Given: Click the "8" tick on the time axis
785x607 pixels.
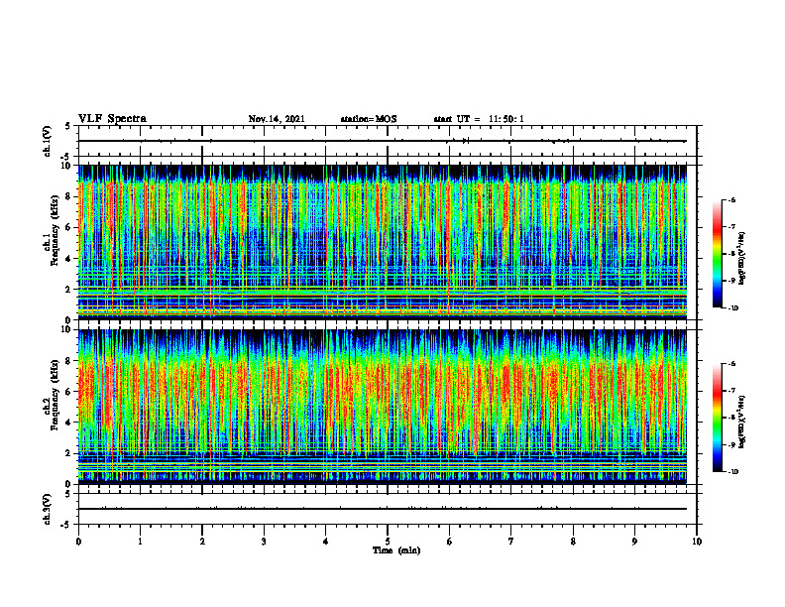Looking at the screenshot, I should 573,542.
